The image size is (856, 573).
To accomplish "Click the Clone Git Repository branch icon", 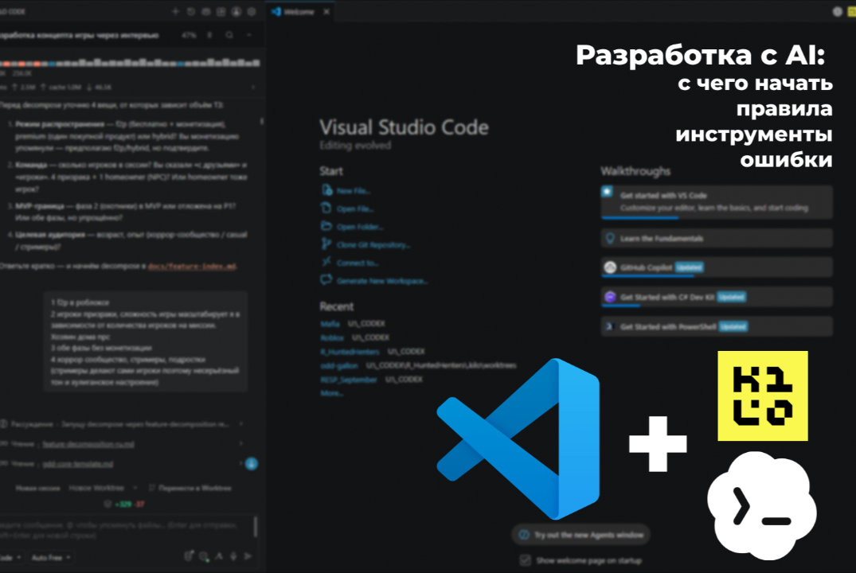I will (x=326, y=244).
